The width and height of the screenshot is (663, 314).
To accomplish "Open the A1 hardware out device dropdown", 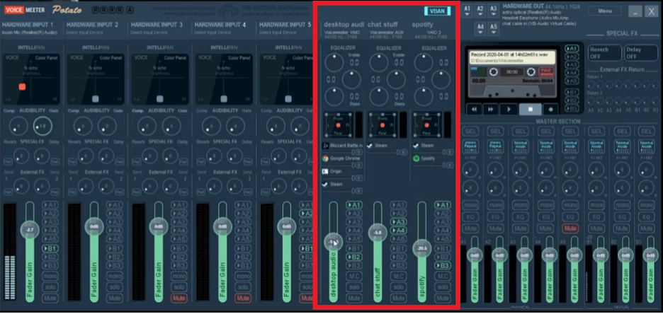I will 467,11.
